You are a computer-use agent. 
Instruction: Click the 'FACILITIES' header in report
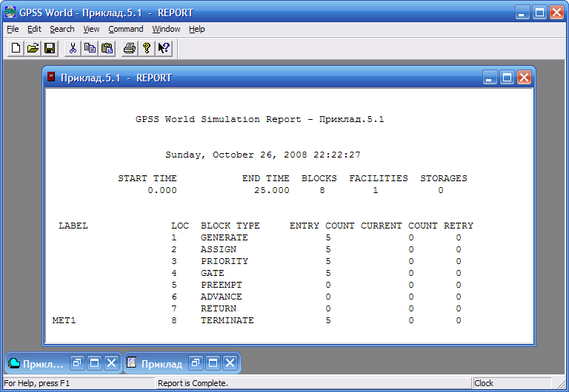(379, 178)
